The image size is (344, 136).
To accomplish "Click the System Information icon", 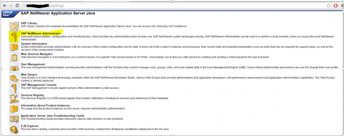I will (x=14, y=47).
